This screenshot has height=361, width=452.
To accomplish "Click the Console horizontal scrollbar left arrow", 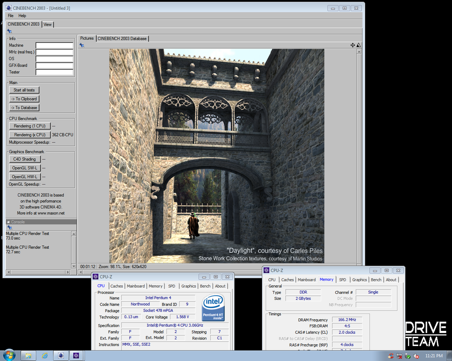I will pyautogui.click(x=9, y=272).
